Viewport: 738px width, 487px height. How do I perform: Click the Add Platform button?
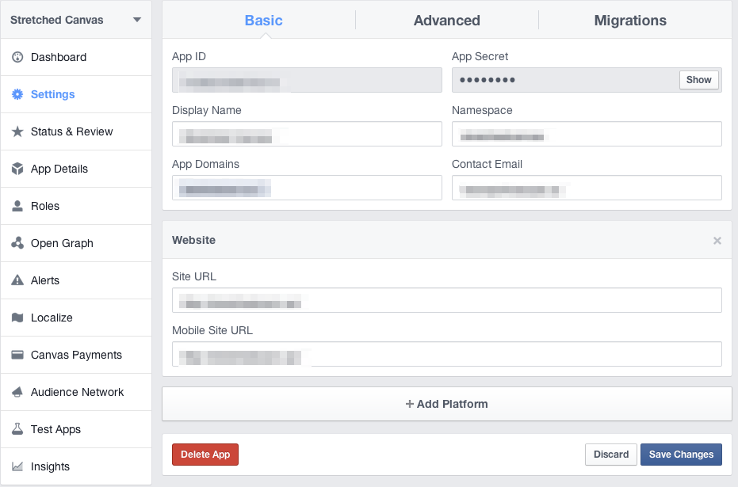[x=446, y=404]
